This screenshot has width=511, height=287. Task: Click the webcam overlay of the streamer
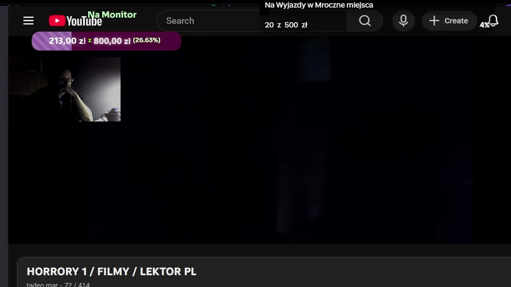[x=65, y=89]
